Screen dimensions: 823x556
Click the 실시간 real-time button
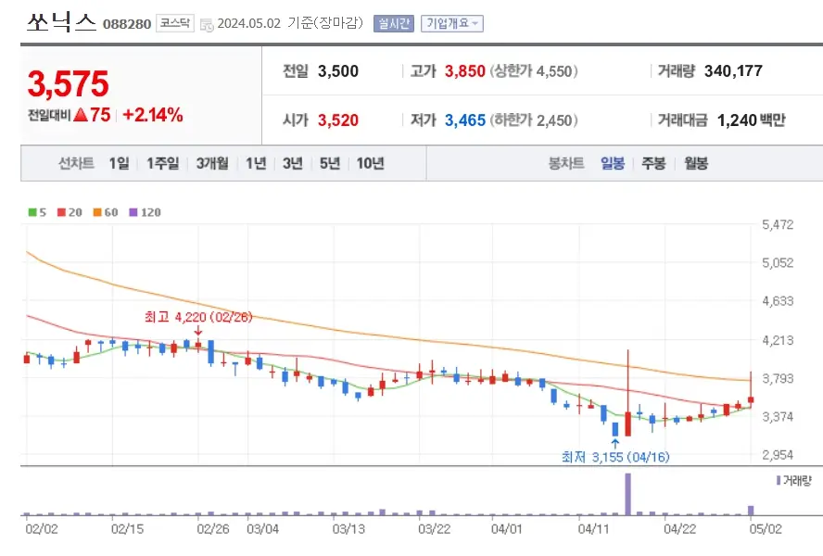(392, 23)
